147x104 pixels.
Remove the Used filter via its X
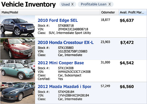click(72, 4)
